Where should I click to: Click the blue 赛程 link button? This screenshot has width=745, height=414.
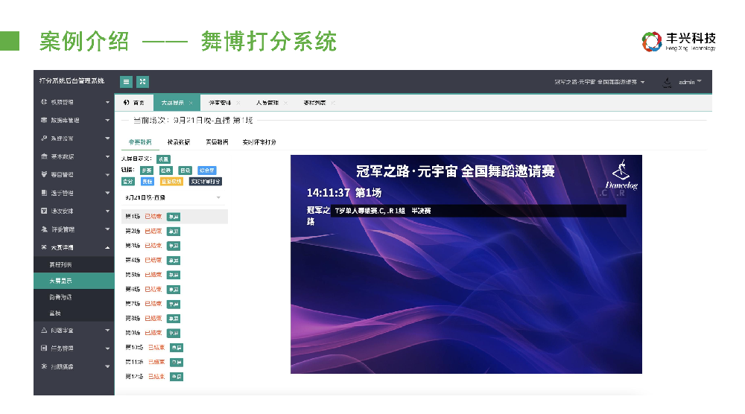148,182
